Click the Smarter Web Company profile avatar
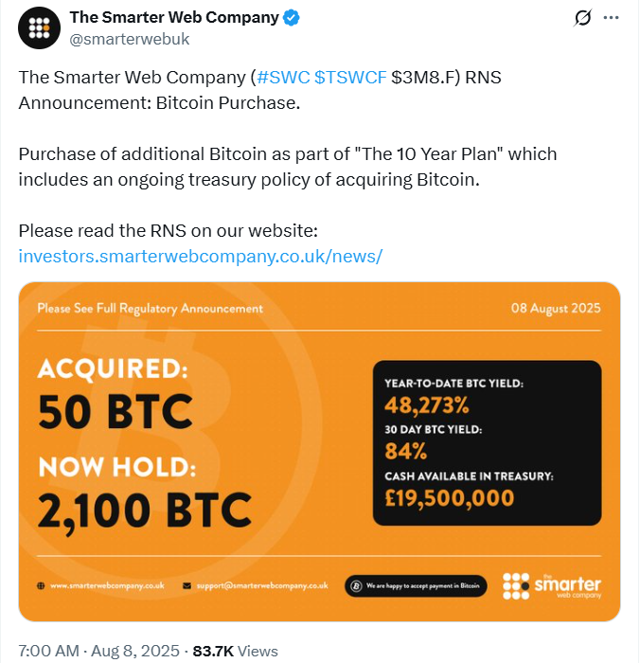 pyautogui.click(x=39, y=31)
